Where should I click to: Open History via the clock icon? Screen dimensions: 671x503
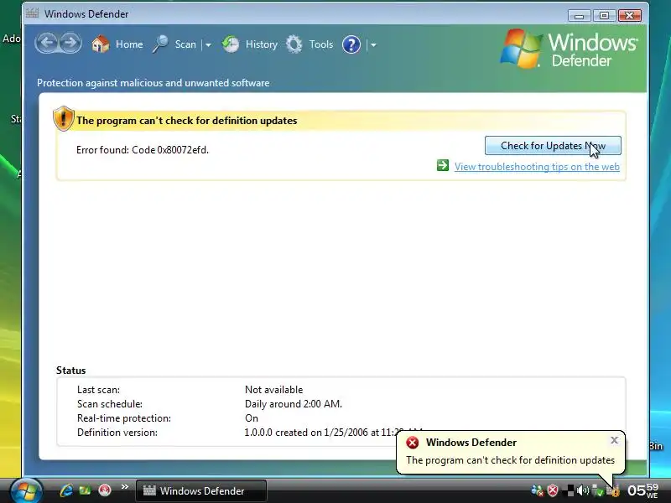231,44
